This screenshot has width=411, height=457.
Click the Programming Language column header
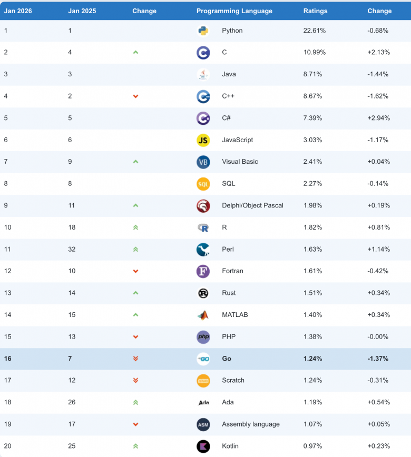(234, 11)
